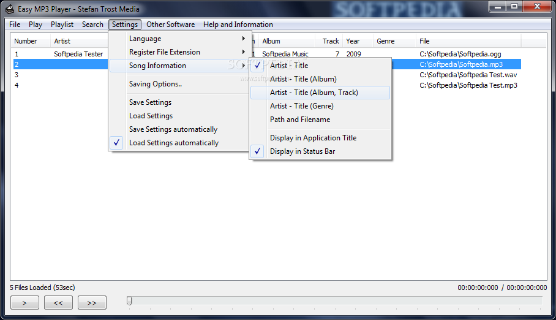Image resolution: width=556 pixels, height=320 pixels.
Task: Skip to next track with >> button
Action: [92, 303]
